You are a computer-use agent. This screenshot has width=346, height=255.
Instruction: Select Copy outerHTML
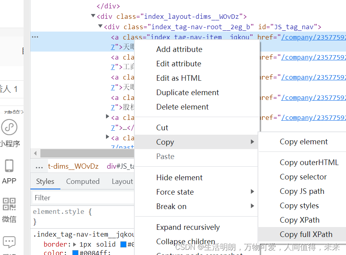309,162
